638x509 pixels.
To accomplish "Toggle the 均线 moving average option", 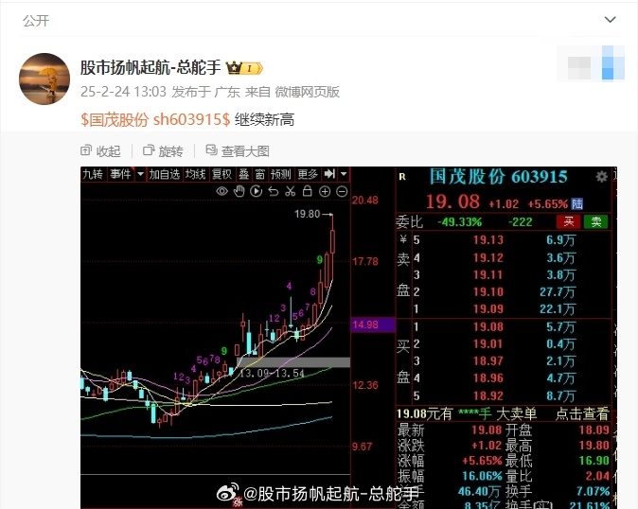I will pos(195,174).
